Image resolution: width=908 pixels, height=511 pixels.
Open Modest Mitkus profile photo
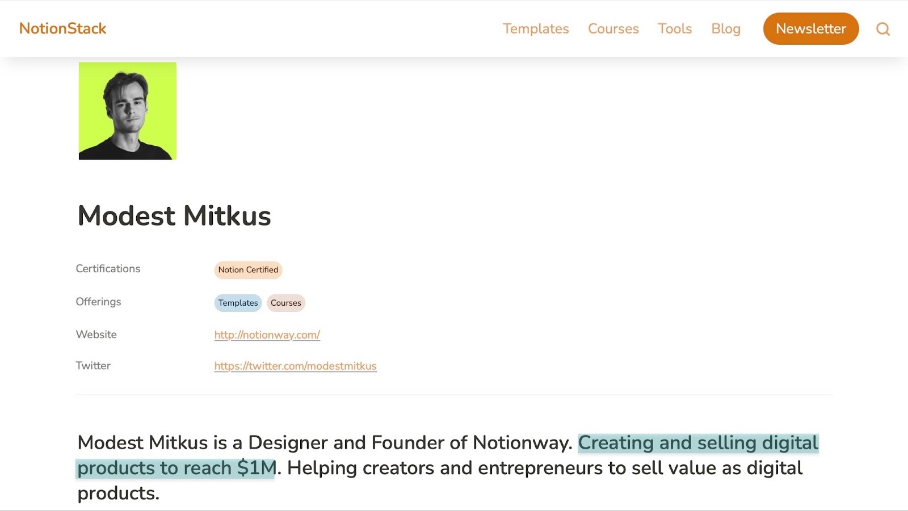coord(127,111)
